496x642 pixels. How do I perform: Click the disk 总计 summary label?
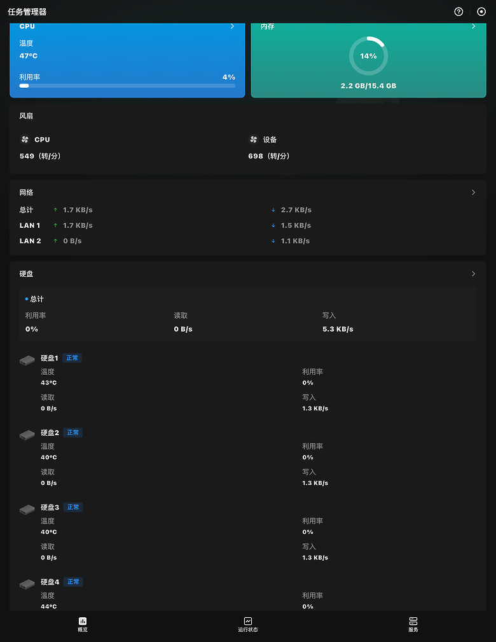tap(37, 299)
